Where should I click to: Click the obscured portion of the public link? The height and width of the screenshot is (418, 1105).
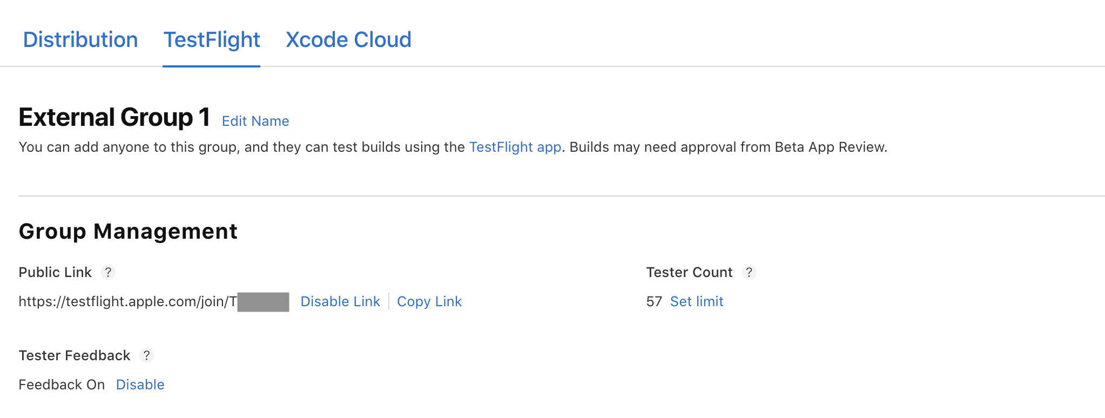(x=263, y=301)
